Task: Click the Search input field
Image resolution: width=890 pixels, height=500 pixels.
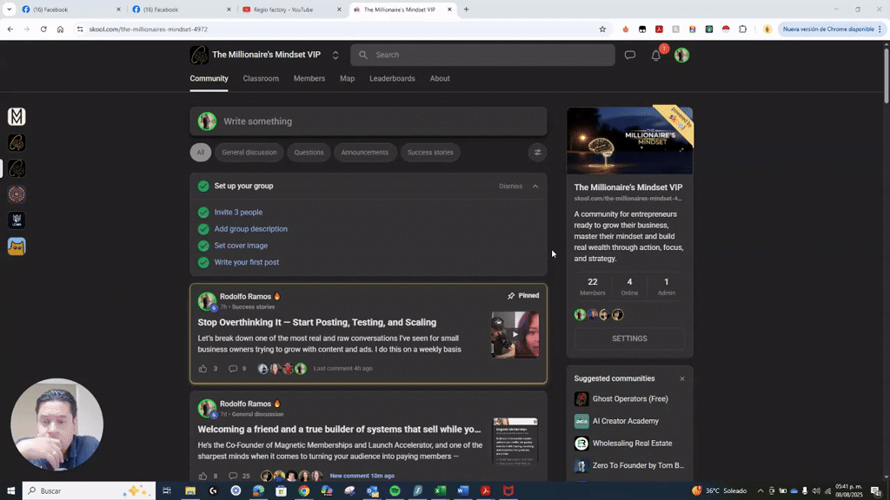Action: click(482, 55)
